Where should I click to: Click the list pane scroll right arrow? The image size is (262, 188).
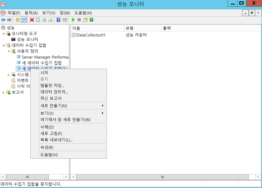click(x=258, y=177)
